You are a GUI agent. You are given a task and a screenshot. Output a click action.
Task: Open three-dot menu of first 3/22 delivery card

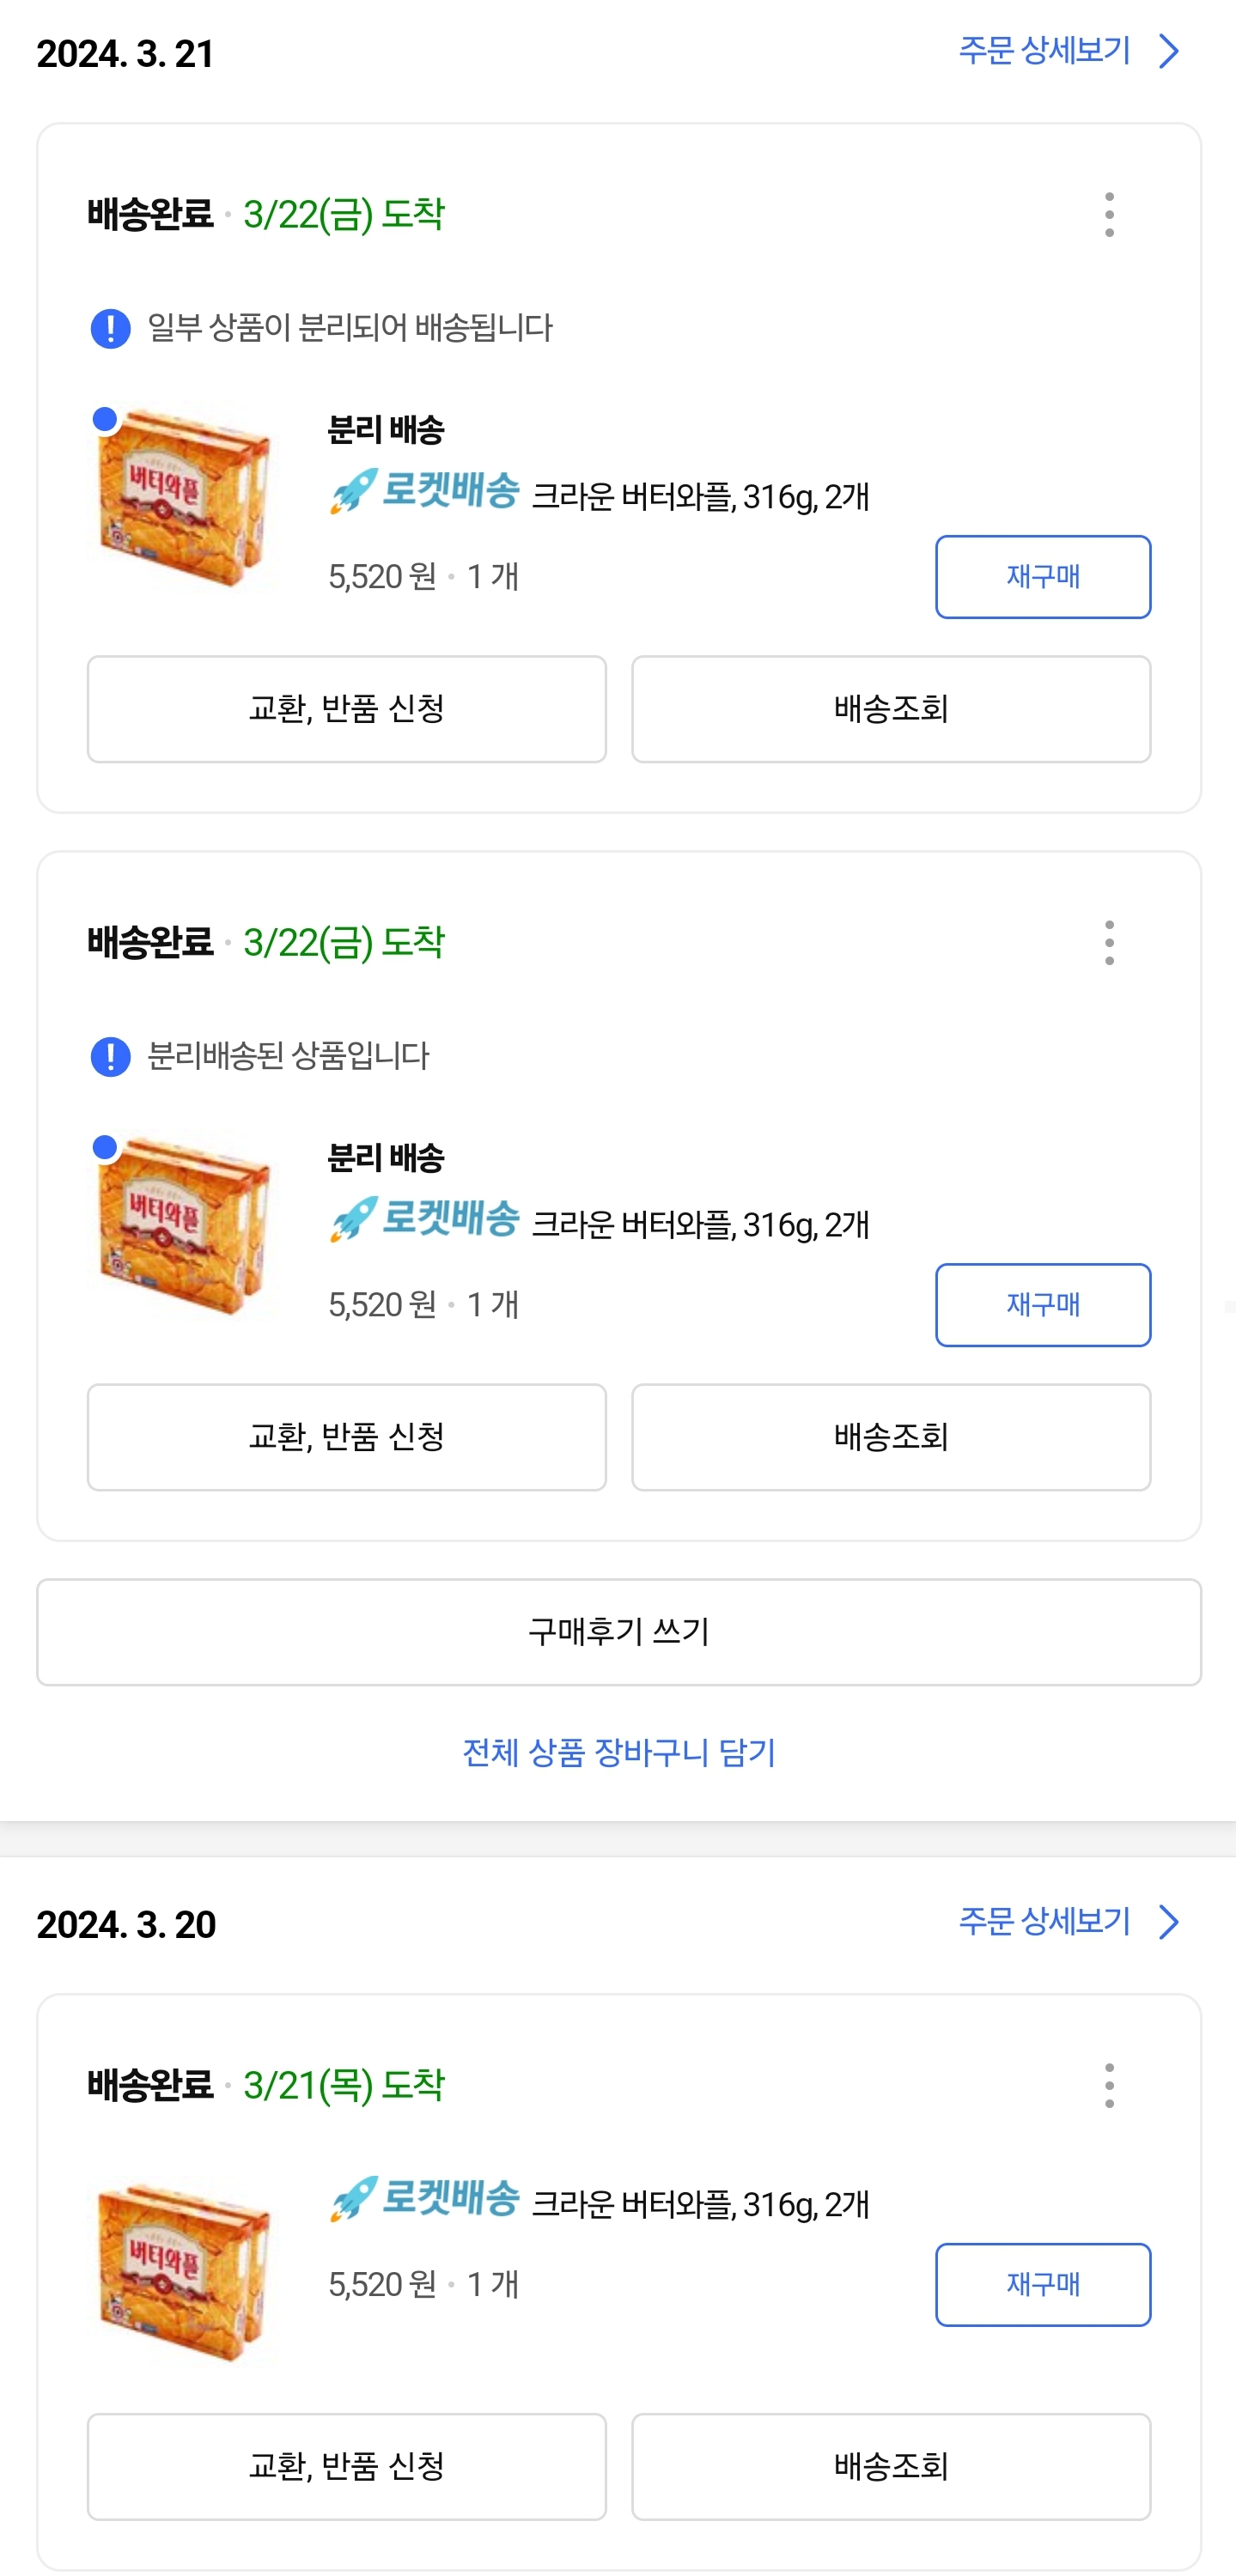[x=1109, y=215]
